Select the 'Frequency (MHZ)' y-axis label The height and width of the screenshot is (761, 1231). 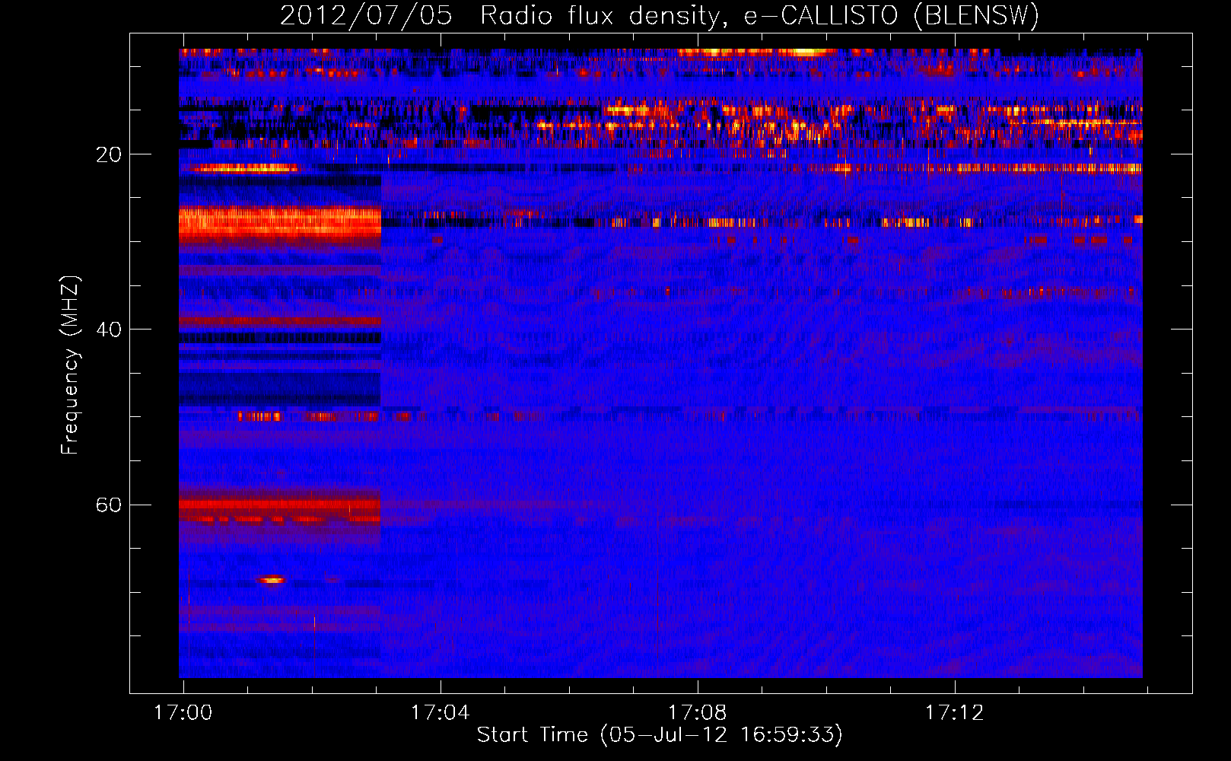tap(69, 365)
